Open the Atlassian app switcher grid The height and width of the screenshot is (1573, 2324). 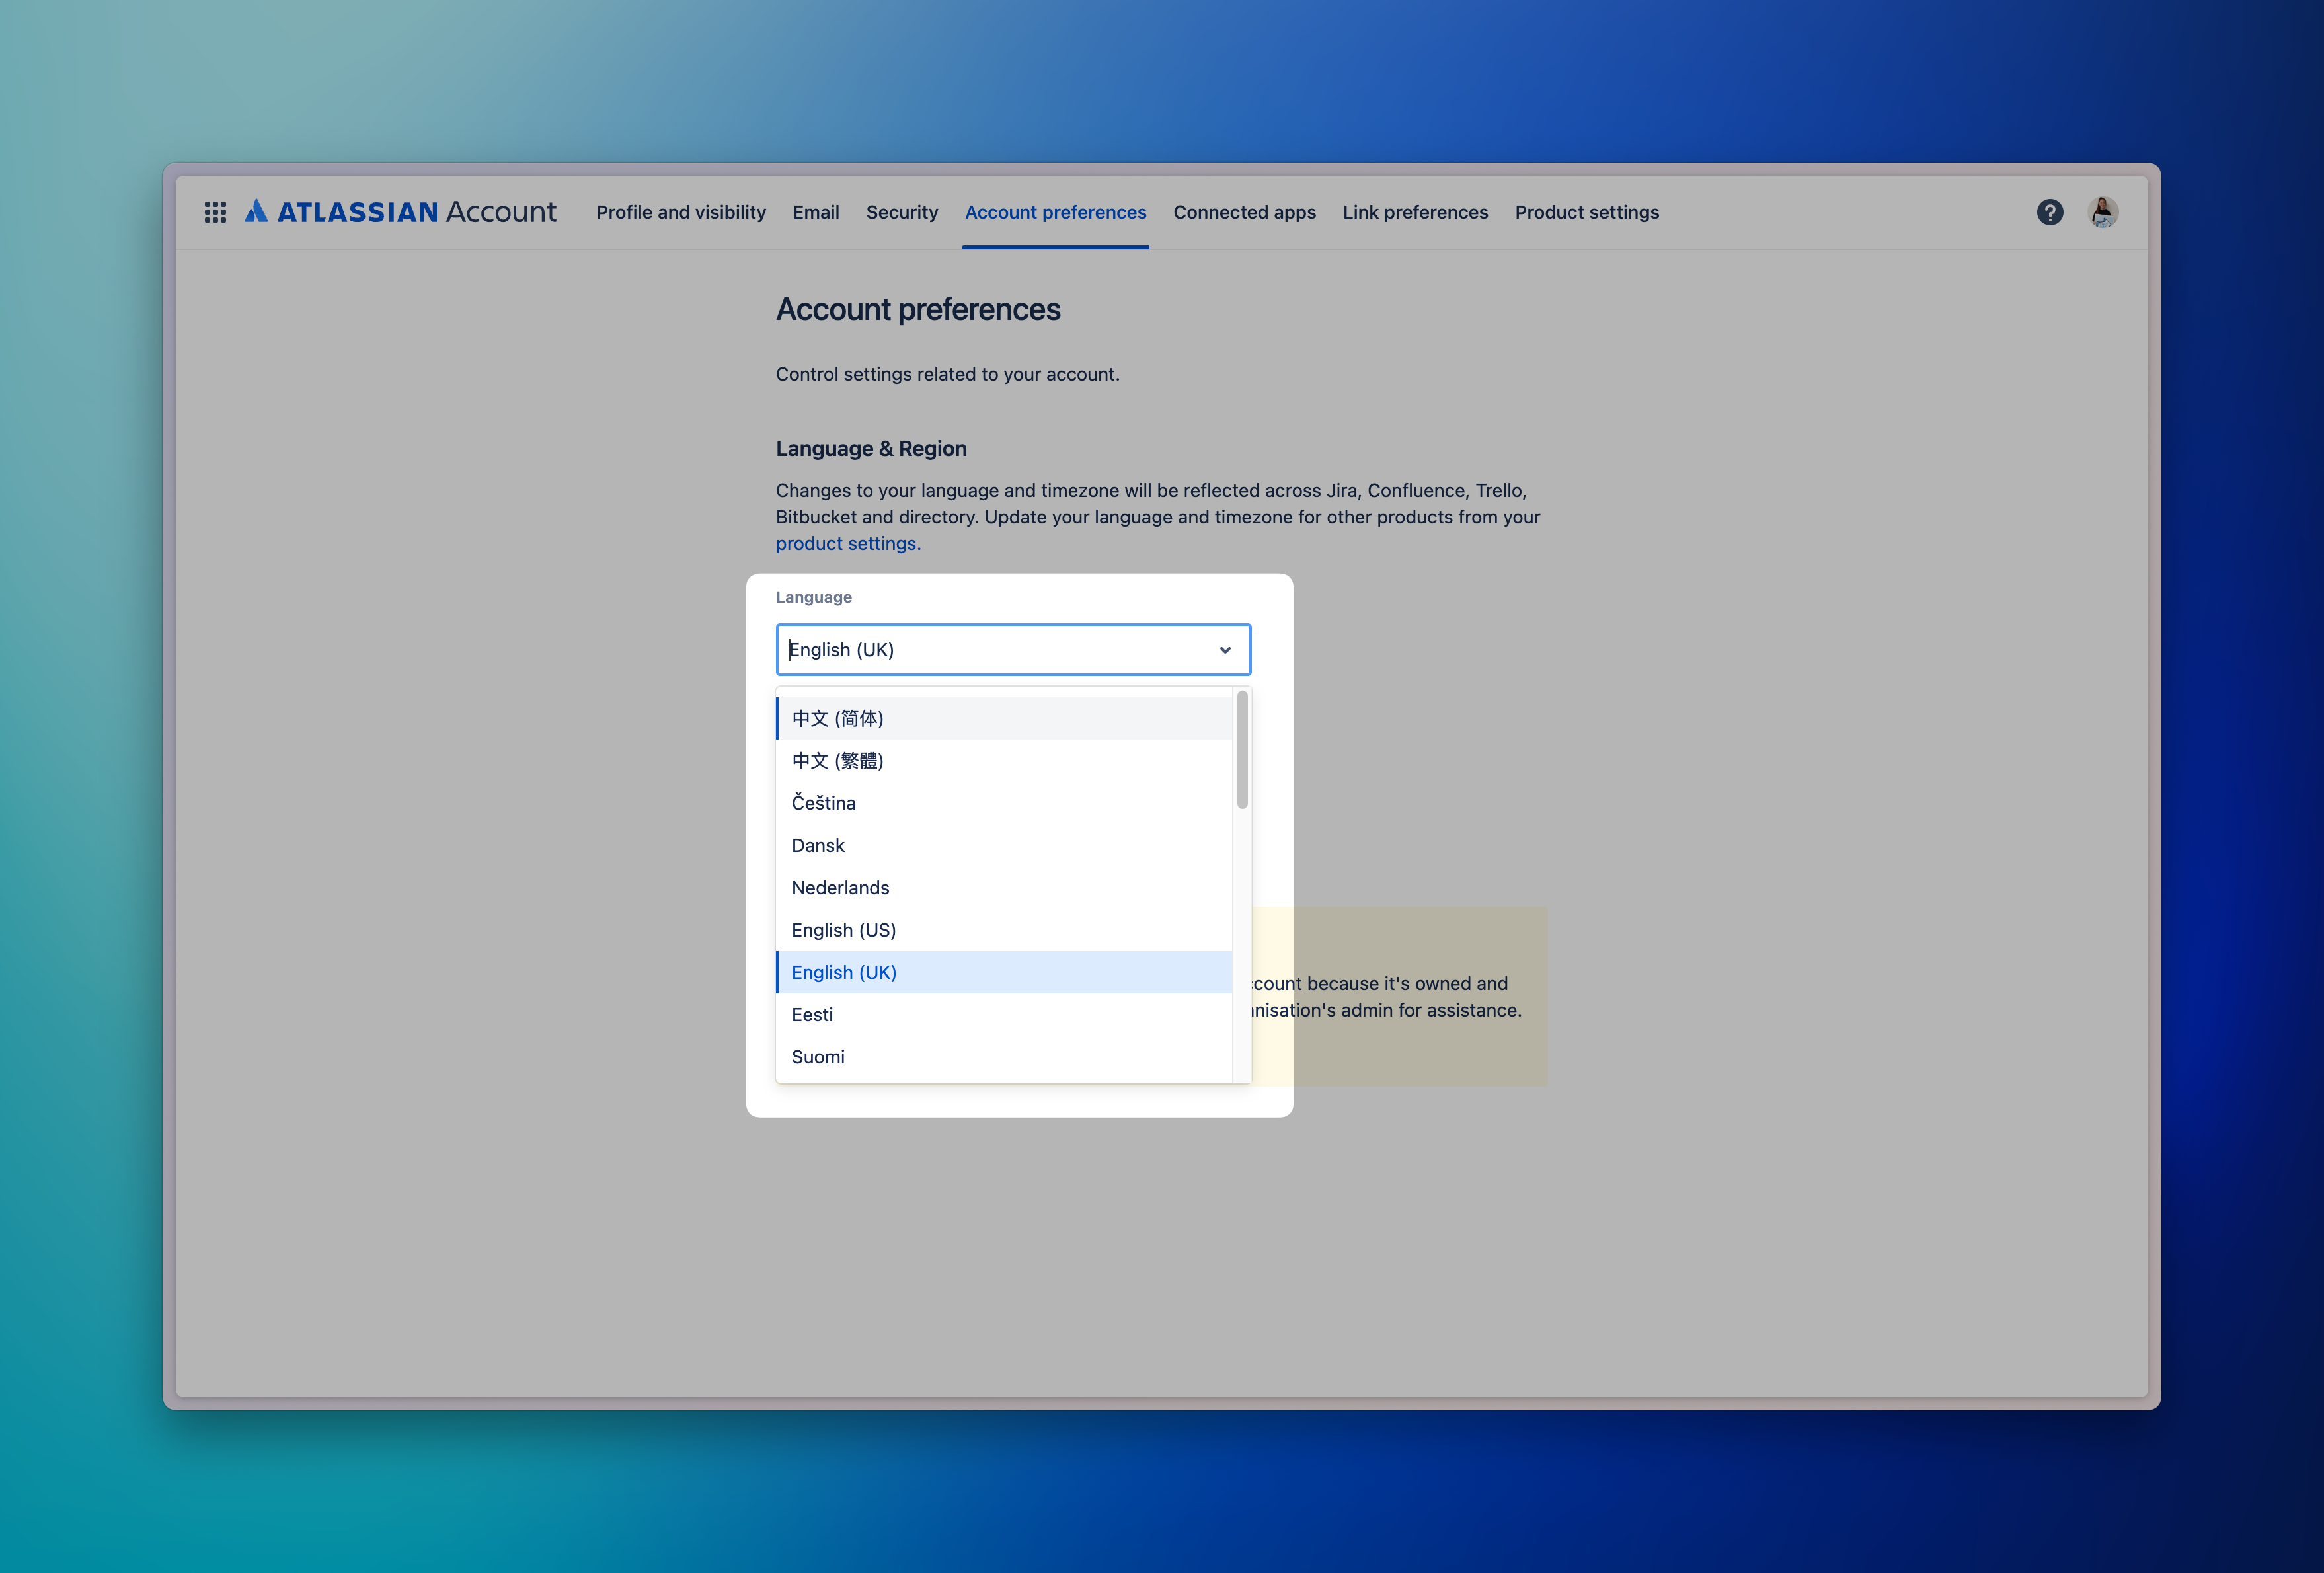point(214,211)
